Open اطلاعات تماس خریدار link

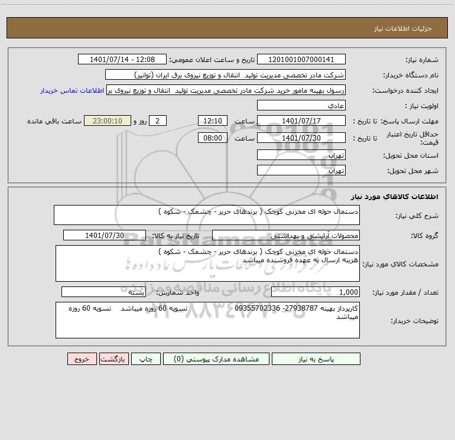coord(72,90)
